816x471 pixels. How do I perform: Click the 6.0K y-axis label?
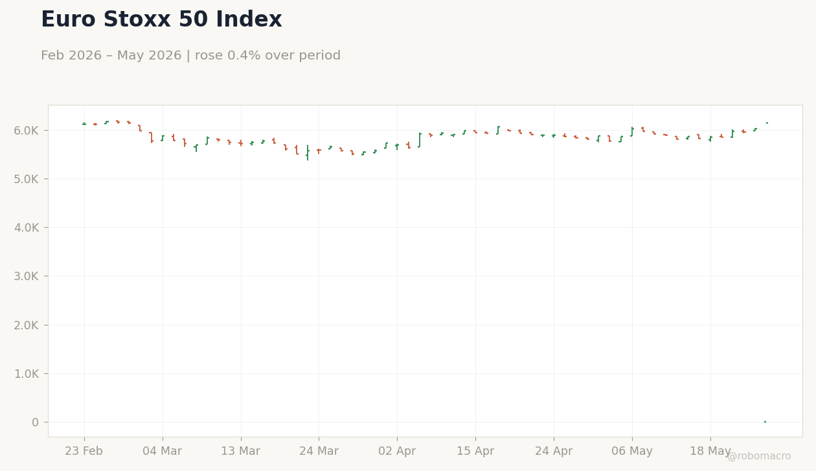click(27, 130)
